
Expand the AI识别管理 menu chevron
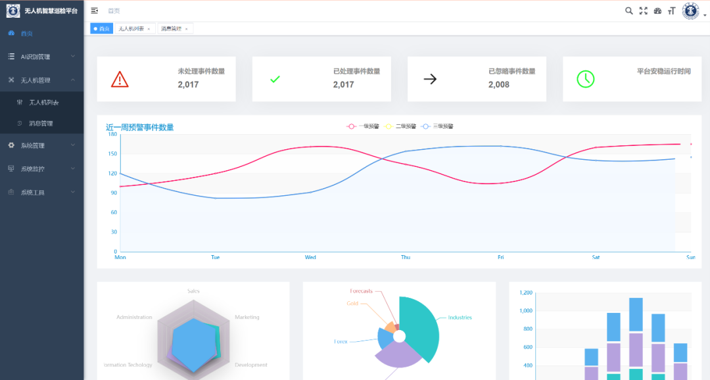(73, 56)
